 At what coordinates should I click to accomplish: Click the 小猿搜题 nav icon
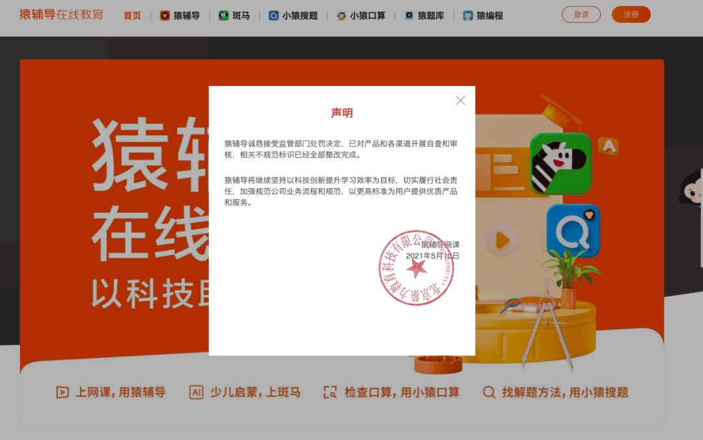pyautogui.click(x=273, y=16)
